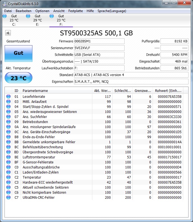Click the status orb for Lesefehlerrate

coord(8,96)
